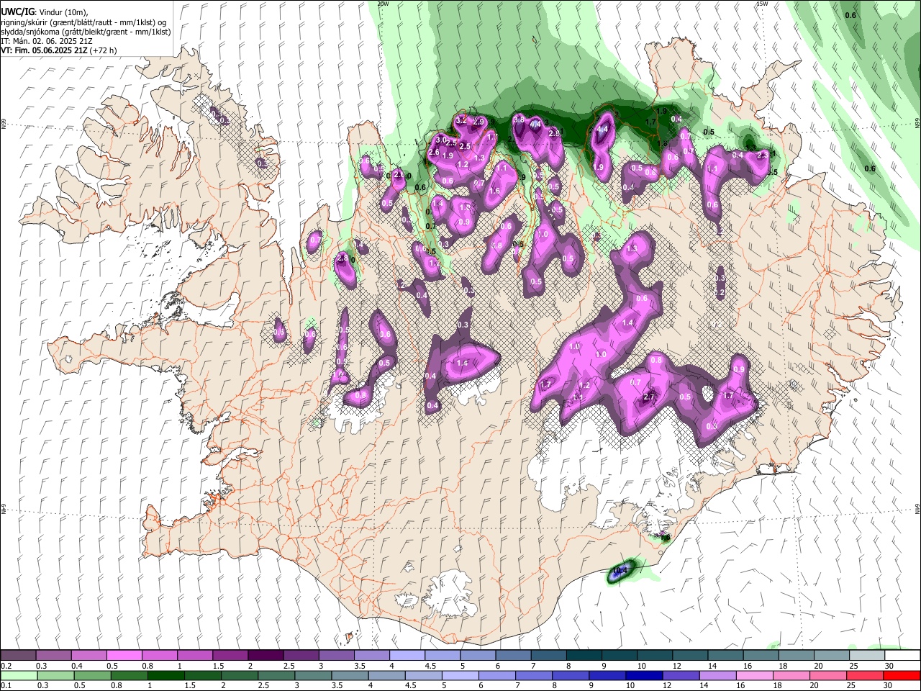Click the '64N' latitude label on right edge
The height and width of the screenshot is (691, 921).
pyautogui.click(x=917, y=508)
